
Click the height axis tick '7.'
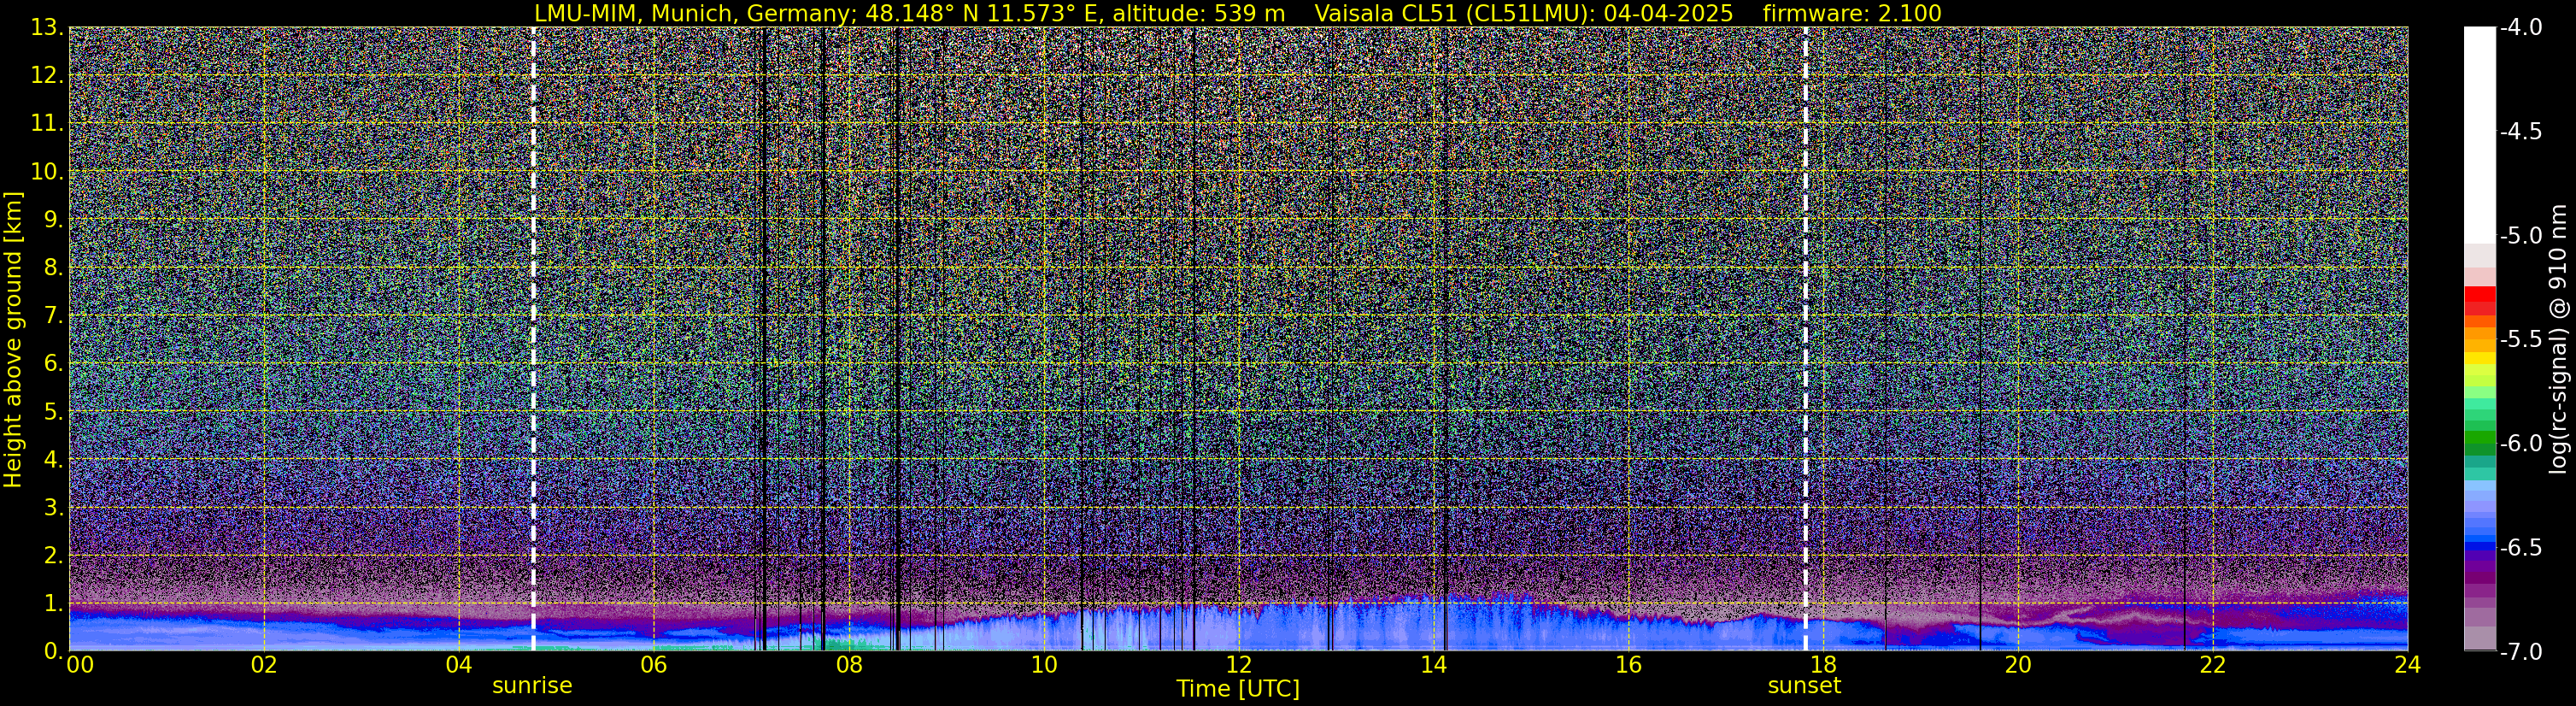(54, 316)
